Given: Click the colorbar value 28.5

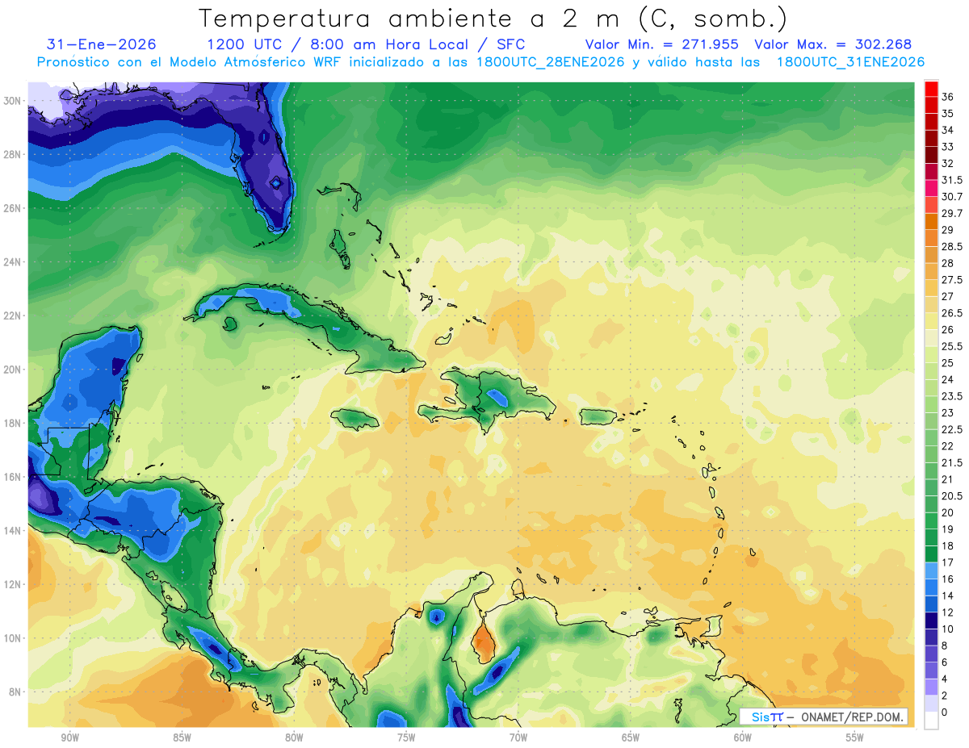Looking at the screenshot, I should 952,247.
